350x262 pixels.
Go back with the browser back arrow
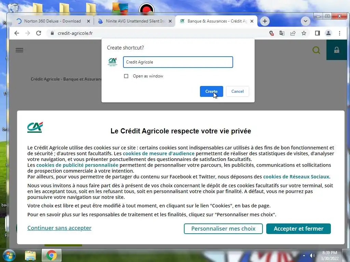coord(17,33)
